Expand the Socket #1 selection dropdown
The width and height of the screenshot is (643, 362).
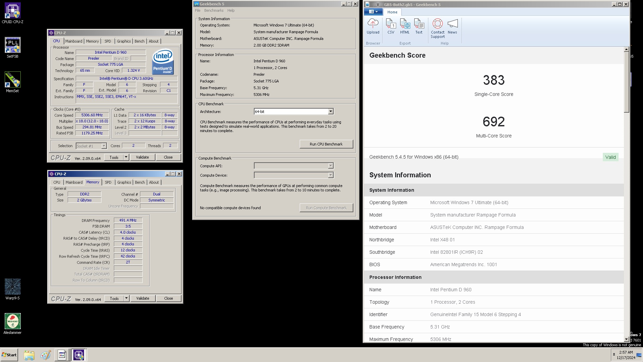[x=104, y=146]
